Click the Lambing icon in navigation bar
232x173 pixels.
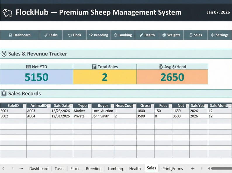[115, 35]
